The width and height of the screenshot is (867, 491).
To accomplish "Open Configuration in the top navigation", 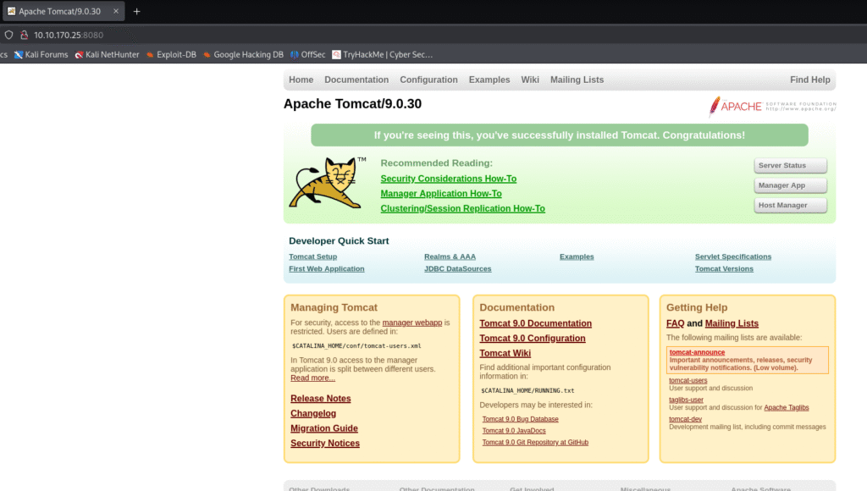I will point(428,80).
